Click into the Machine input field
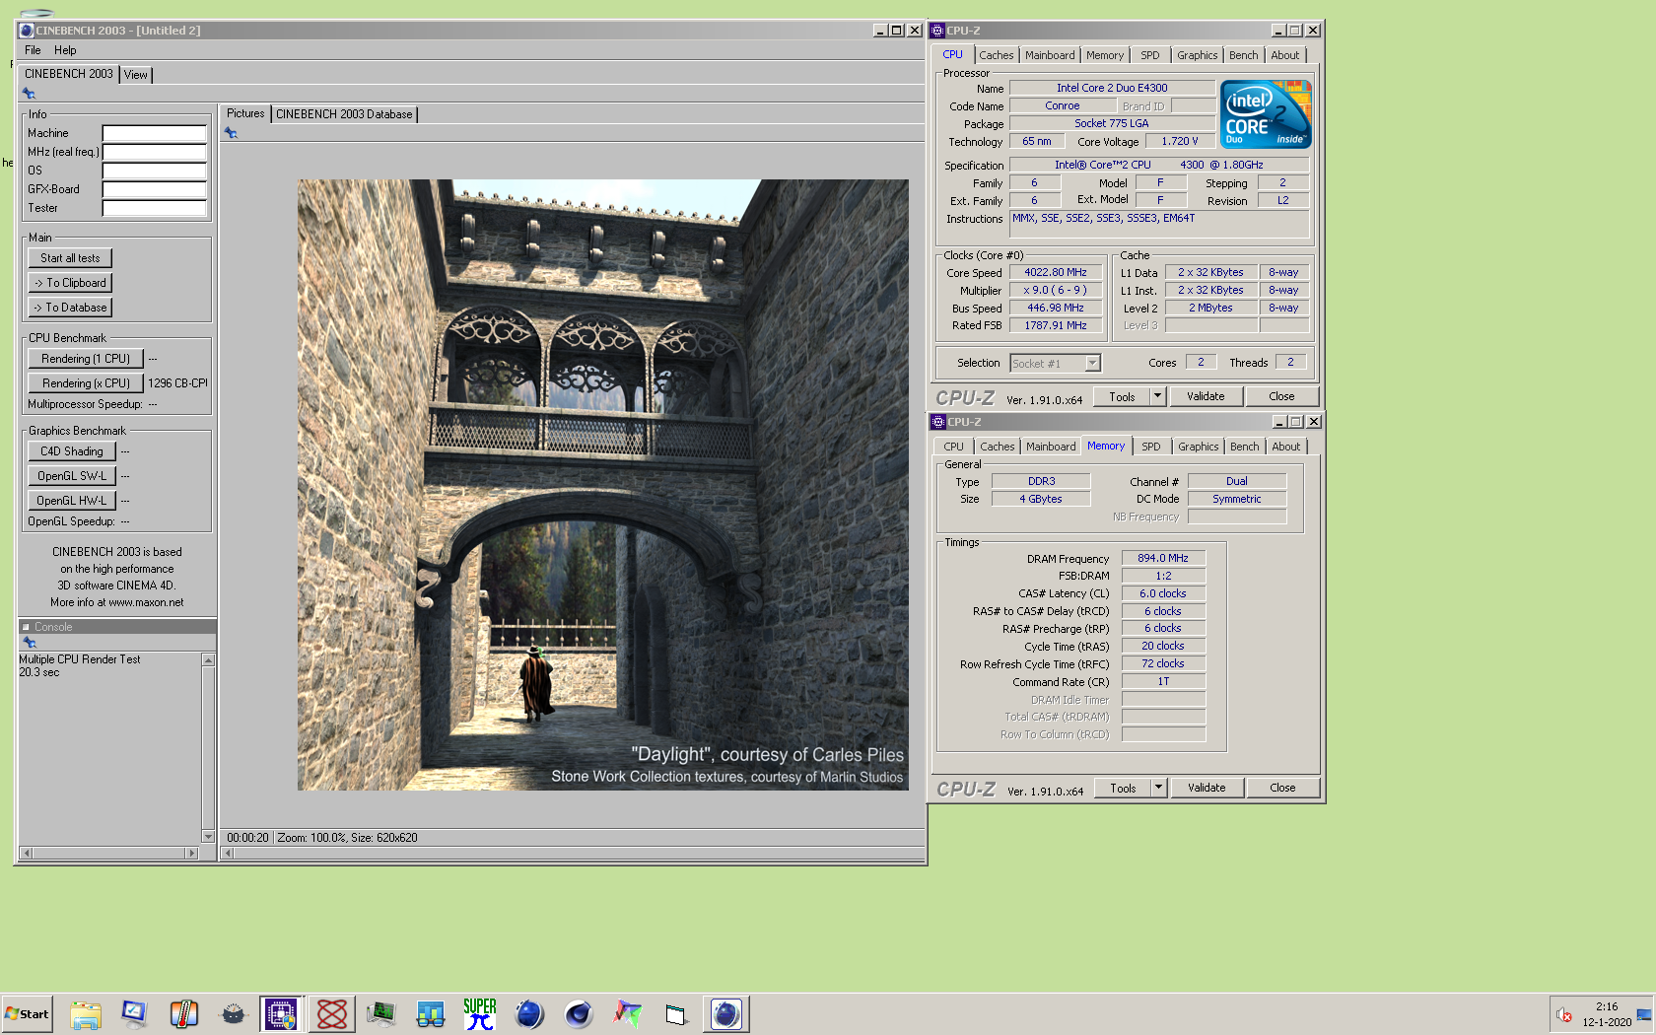1656x1035 pixels. click(x=155, y=133)
